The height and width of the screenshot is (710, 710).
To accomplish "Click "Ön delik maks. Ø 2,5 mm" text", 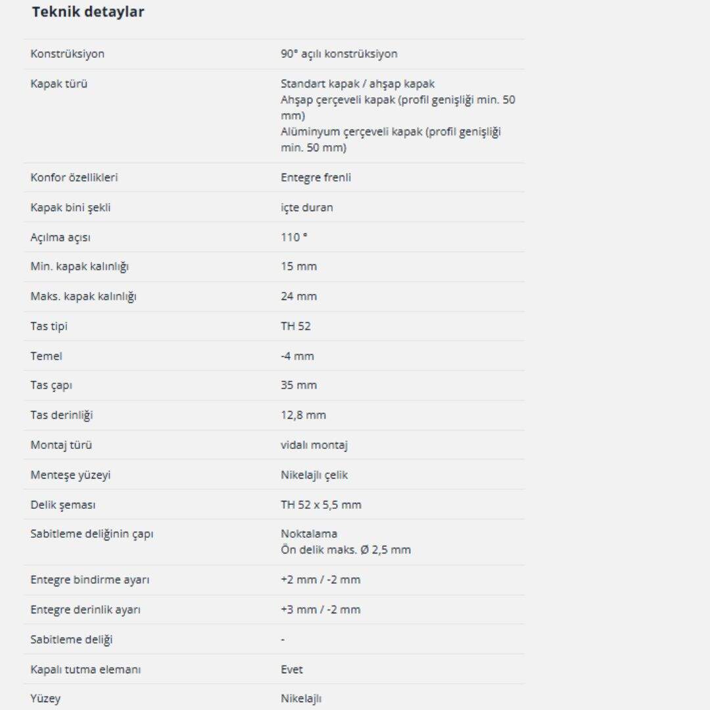I will click(x=345, y=550).
